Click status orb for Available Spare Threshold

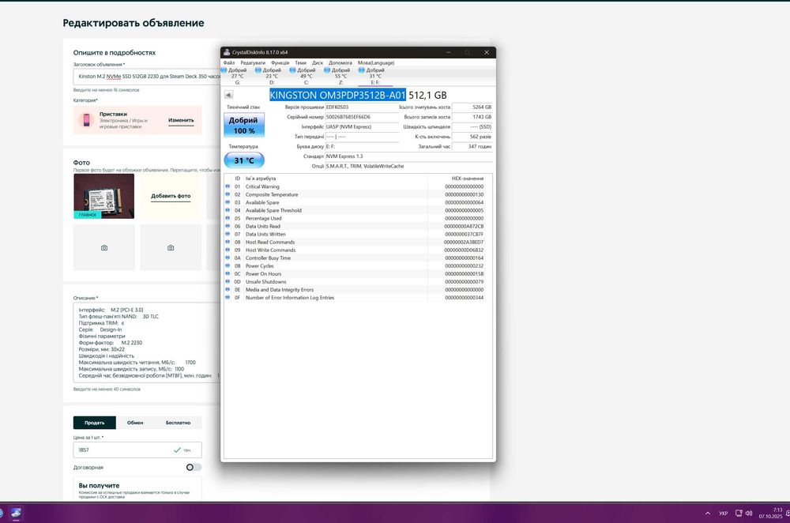pyautogui.click(x=228, y=210)
